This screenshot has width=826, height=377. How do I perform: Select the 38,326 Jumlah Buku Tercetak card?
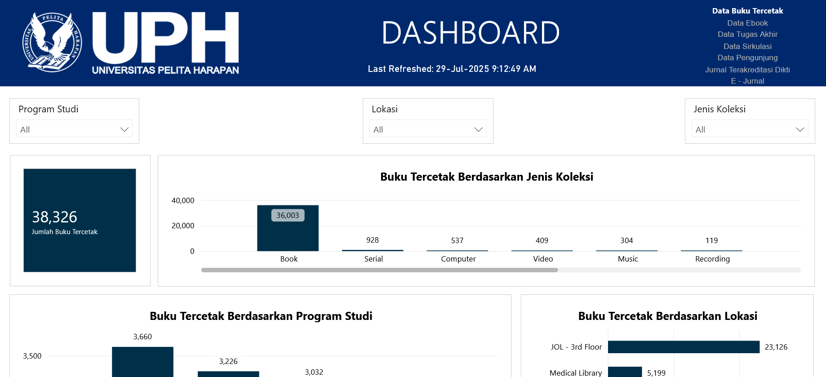coord(80,220)
